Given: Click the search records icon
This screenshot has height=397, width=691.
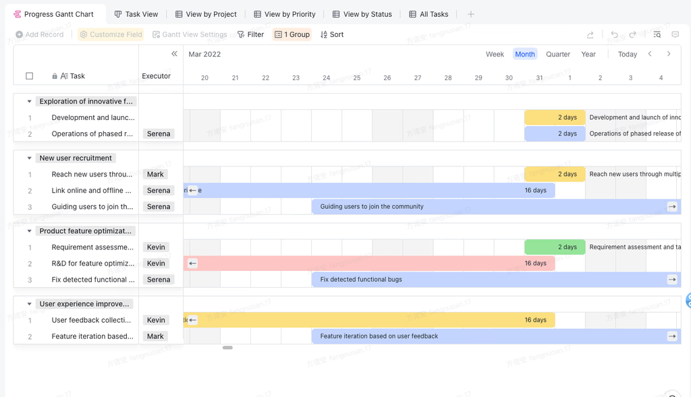Looking at the screenshot, I should point(657,34).
